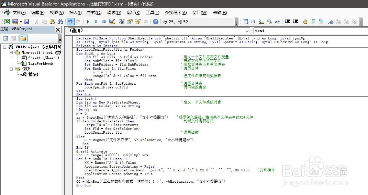Click the List Properties/Methods icon
Image resolution: width=368 pixels, height=195 pixels.
245,22
